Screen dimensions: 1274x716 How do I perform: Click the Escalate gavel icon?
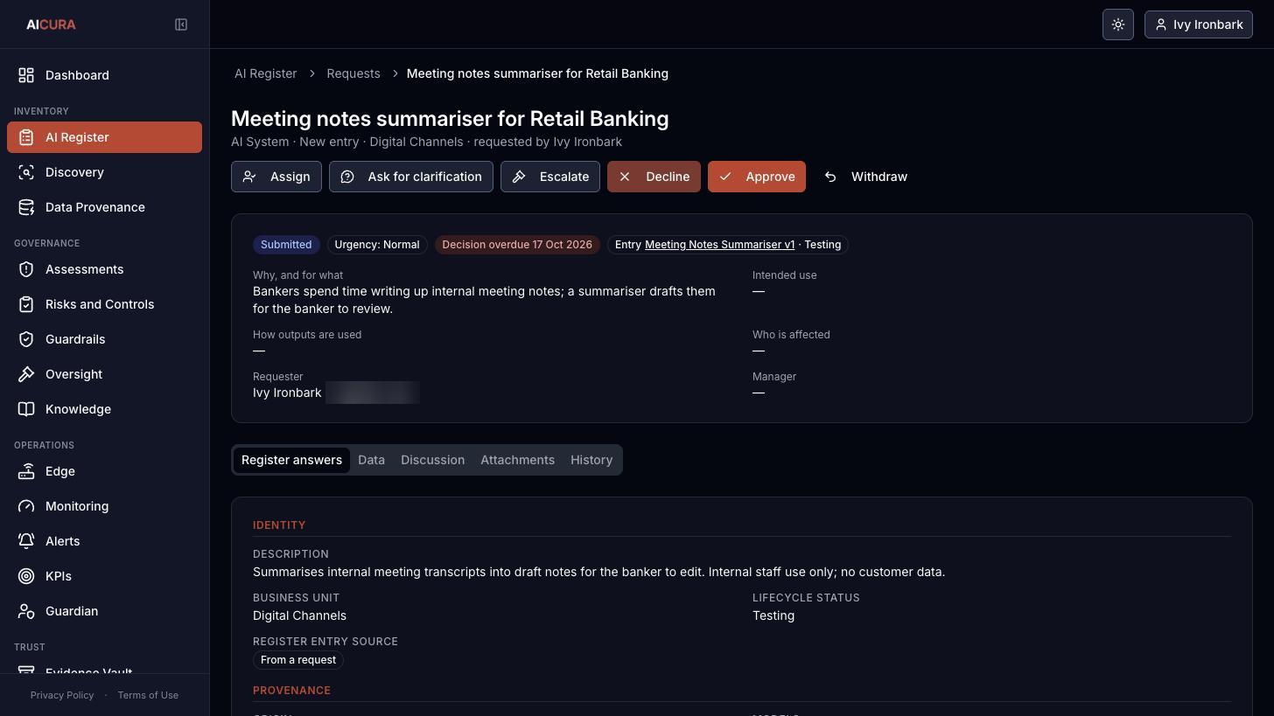pyautogui.click(x=519, y=177)
